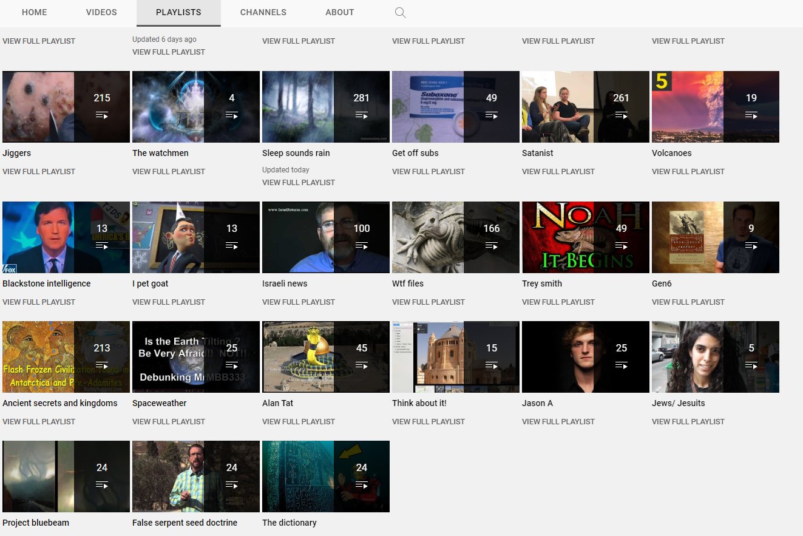Switch to the Videos tab
The width and height of the screenshot is (803, 536).
(x=101, y=12)
